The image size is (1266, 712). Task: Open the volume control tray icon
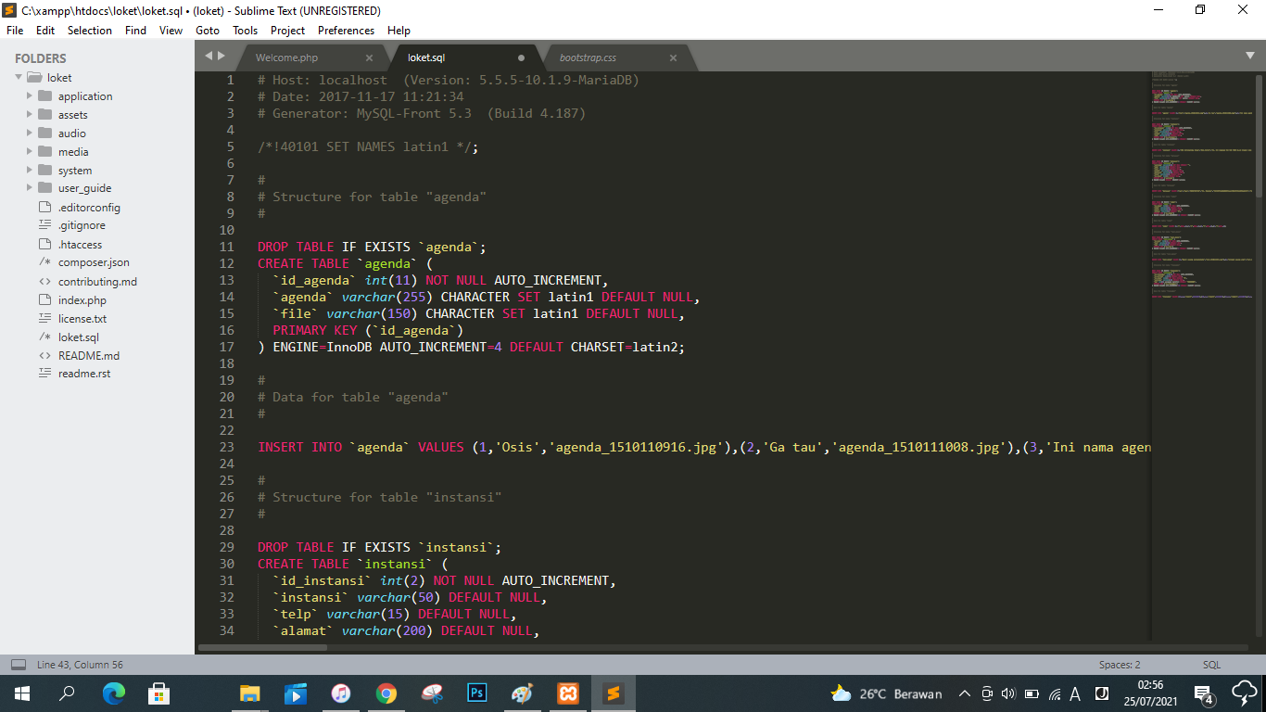pos(1008,693)
